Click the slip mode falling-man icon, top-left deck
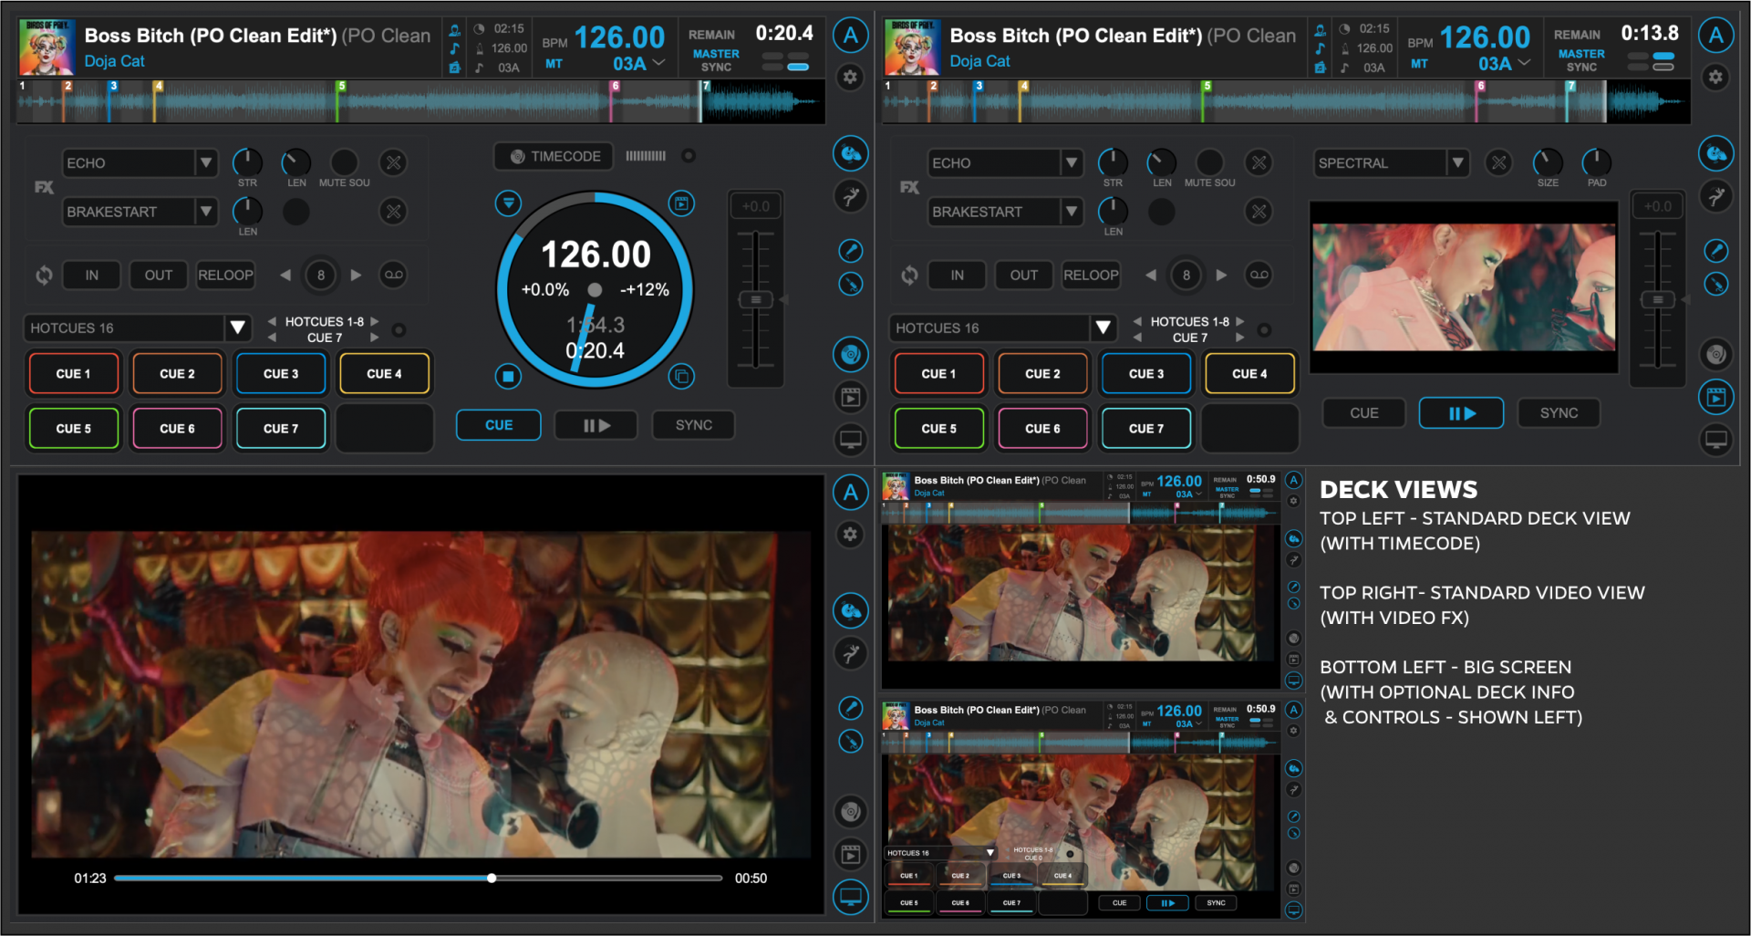 tap(850, 195)
